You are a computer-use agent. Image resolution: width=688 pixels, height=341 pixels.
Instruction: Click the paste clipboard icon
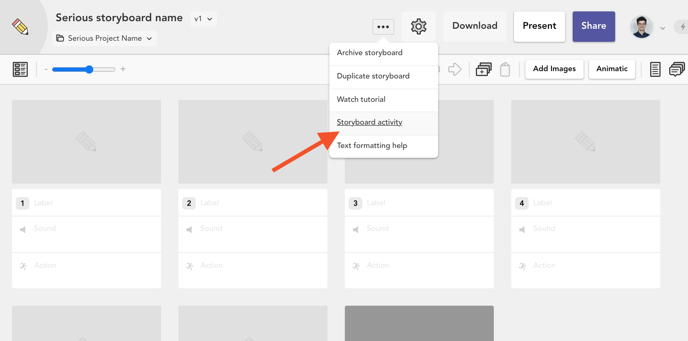[505, 70]
